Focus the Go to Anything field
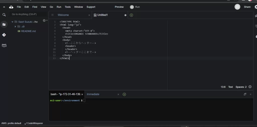The width and height of the screenshot is (257, 127). (29, 14)
